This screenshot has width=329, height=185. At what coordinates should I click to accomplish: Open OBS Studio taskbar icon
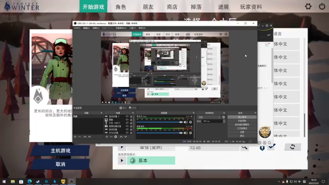(x=72, y=181)
